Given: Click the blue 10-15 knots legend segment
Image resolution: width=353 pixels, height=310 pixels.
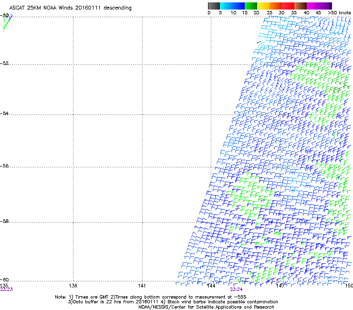Looking at the screenshot, I should [239, 6].
